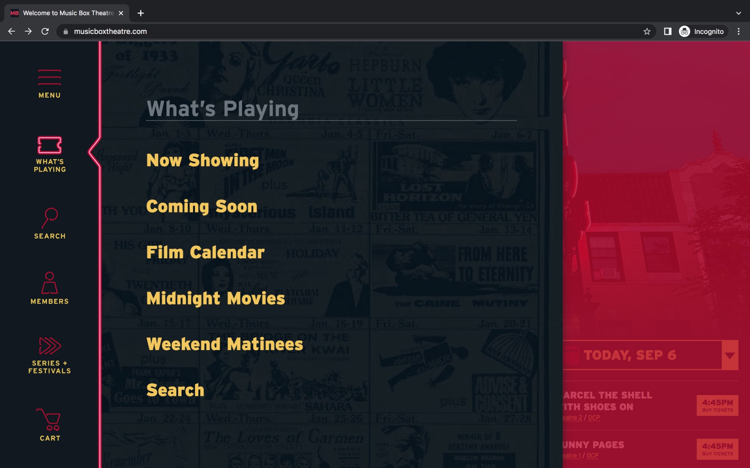
Task: Expand the Today, Sep 6 date dropdown arrow
Action: pyautogui.click(x=730, y=355)
